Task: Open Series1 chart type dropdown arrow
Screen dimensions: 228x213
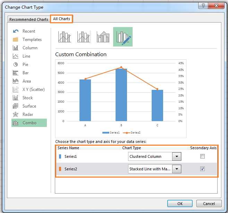Action: pos(177,156)
